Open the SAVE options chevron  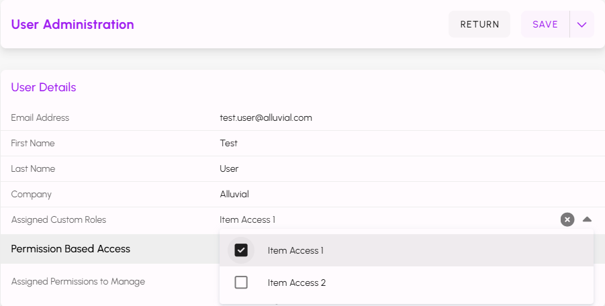(581, 25)
